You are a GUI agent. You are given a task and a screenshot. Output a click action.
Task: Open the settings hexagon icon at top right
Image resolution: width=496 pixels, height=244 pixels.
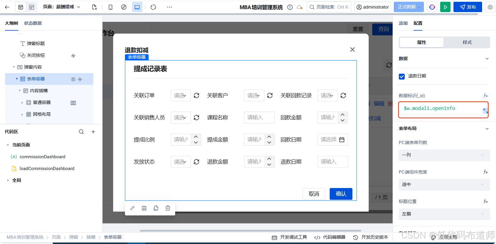[490, 7]
